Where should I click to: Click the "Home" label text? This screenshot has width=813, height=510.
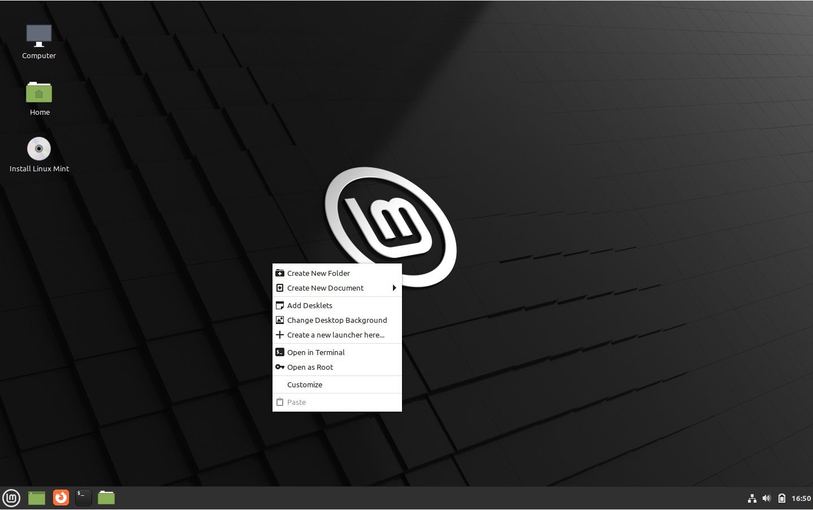(x=40, y=113)
